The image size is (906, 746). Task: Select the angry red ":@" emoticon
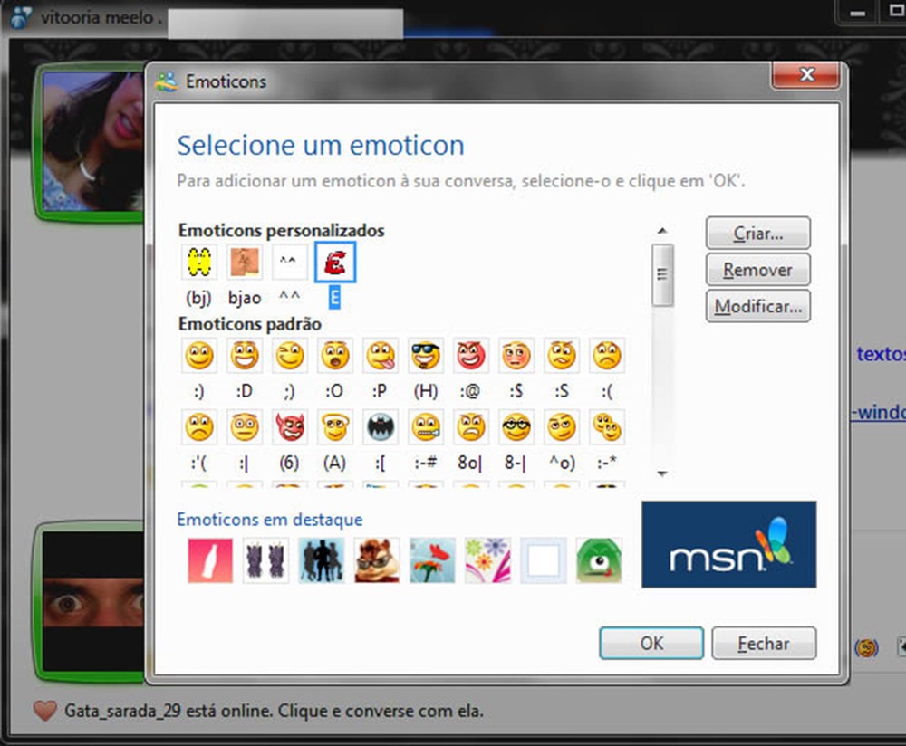pyautogui.click(x=471, y=355)
